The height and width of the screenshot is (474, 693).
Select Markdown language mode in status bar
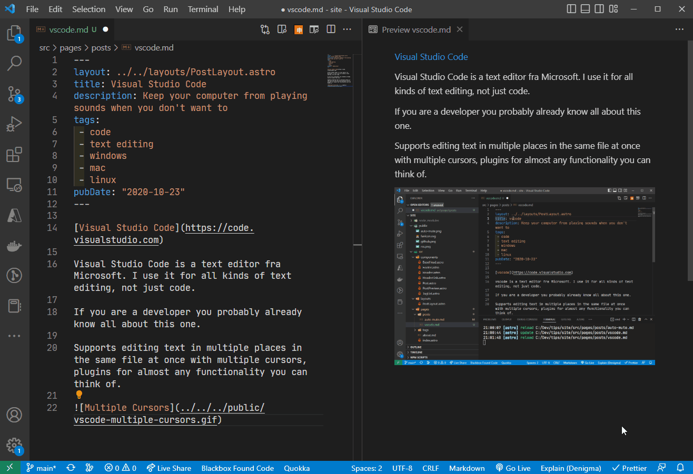point(467,468)
